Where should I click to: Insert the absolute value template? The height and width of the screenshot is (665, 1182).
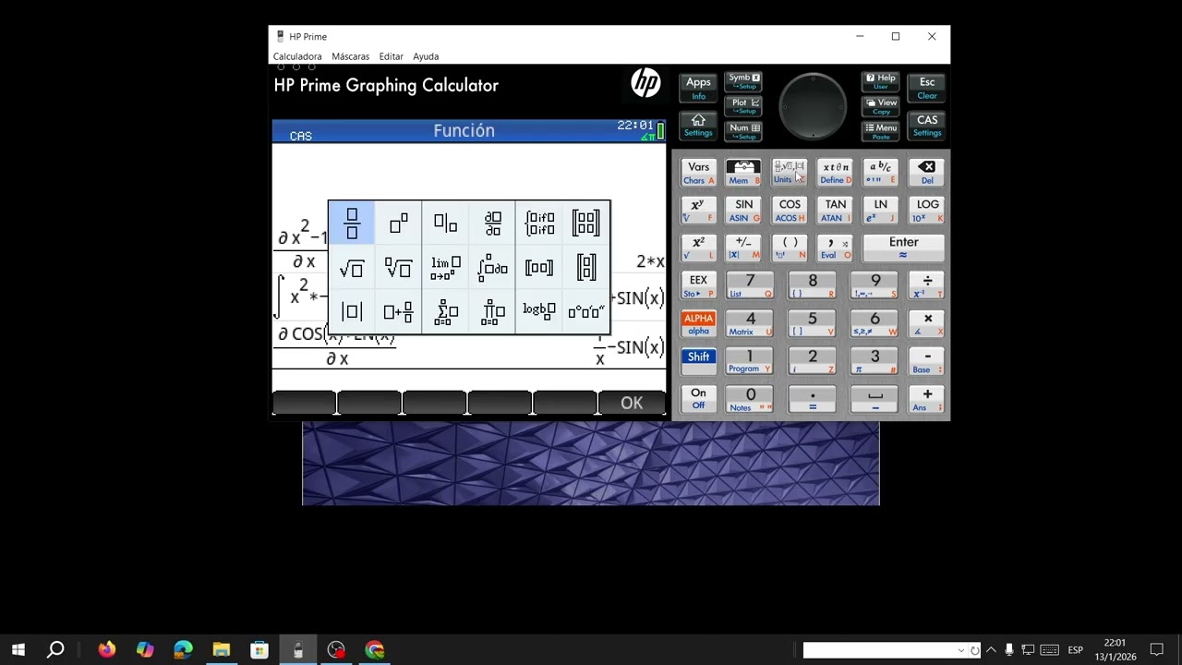pyautogui.click(x=352, y=311)
